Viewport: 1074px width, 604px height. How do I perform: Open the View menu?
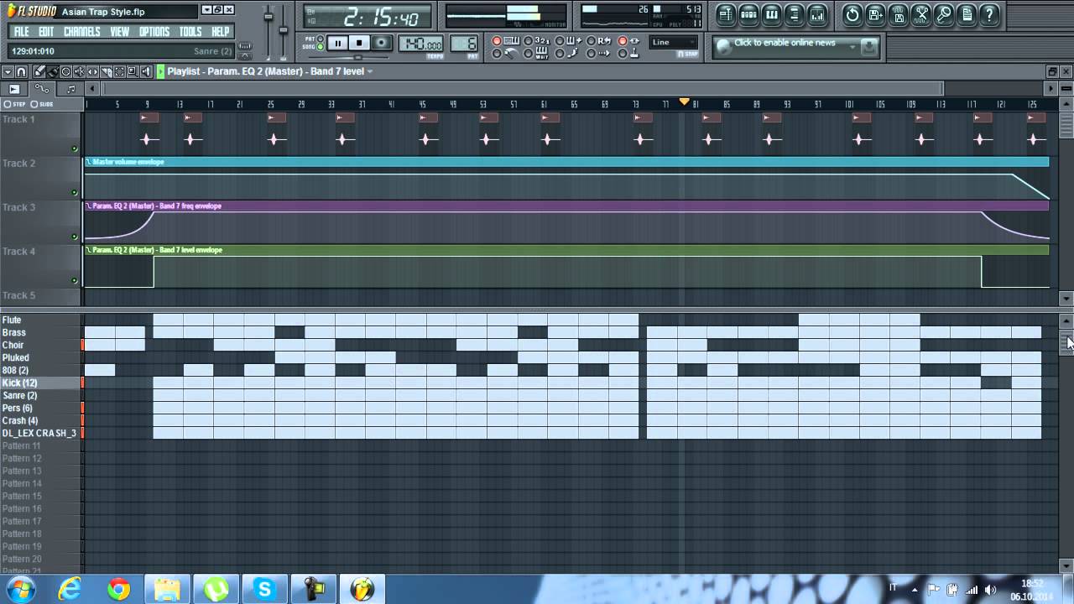coord(120,31)
